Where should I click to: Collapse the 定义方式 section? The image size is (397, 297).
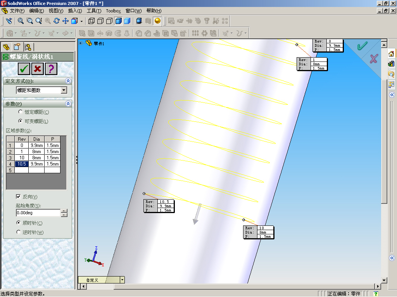68,81
